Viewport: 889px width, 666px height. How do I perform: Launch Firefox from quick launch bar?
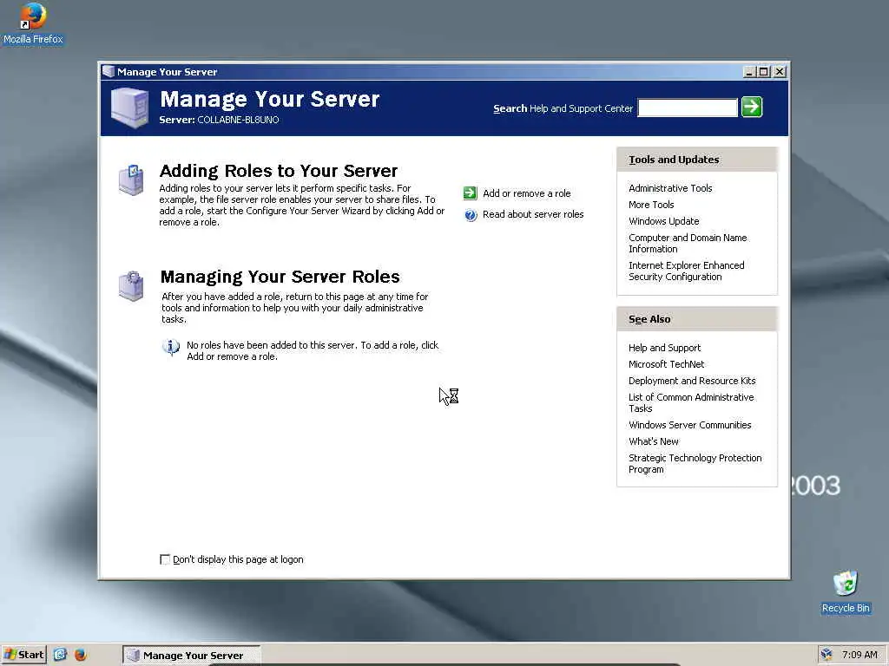pos(81,655)
